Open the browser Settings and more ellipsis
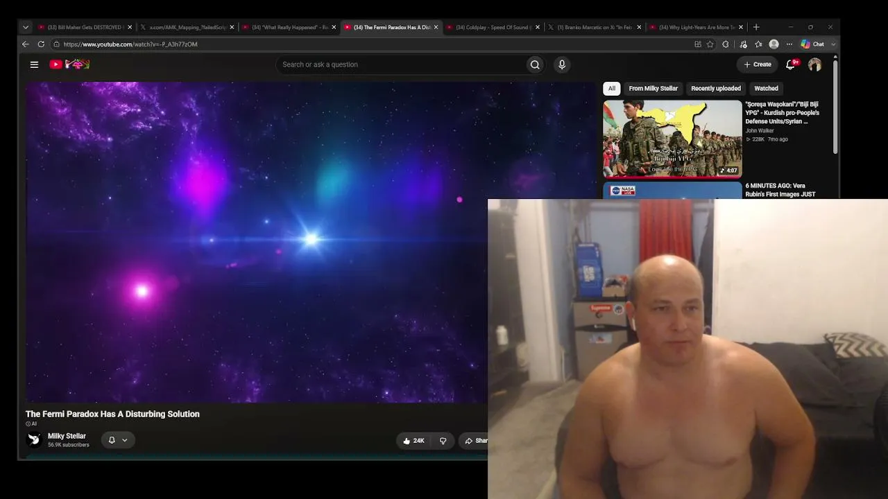 [789, 44]
